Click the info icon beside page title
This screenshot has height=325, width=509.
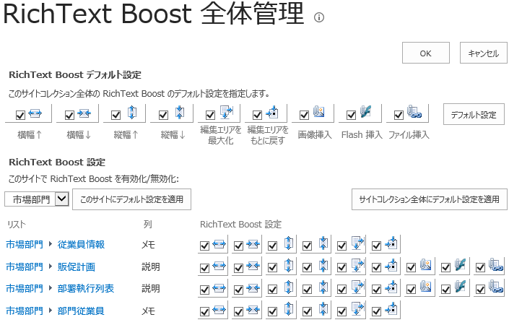pos(319,17)
